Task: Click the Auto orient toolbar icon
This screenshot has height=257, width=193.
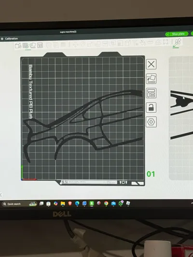Action: pos(32,45)
